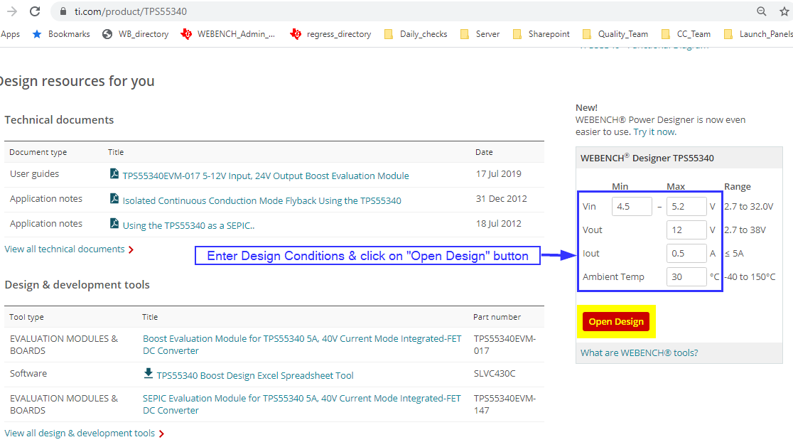Click the 'Technical documents' heading
The width and height of the screenshot is (793, 447).
click(x=59, y=120)
